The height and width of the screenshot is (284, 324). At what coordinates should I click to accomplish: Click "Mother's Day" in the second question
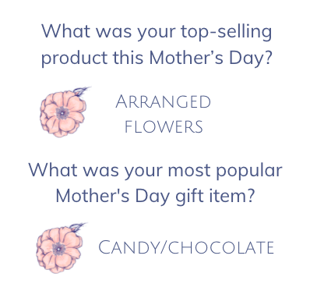click(x=113, y=197)
